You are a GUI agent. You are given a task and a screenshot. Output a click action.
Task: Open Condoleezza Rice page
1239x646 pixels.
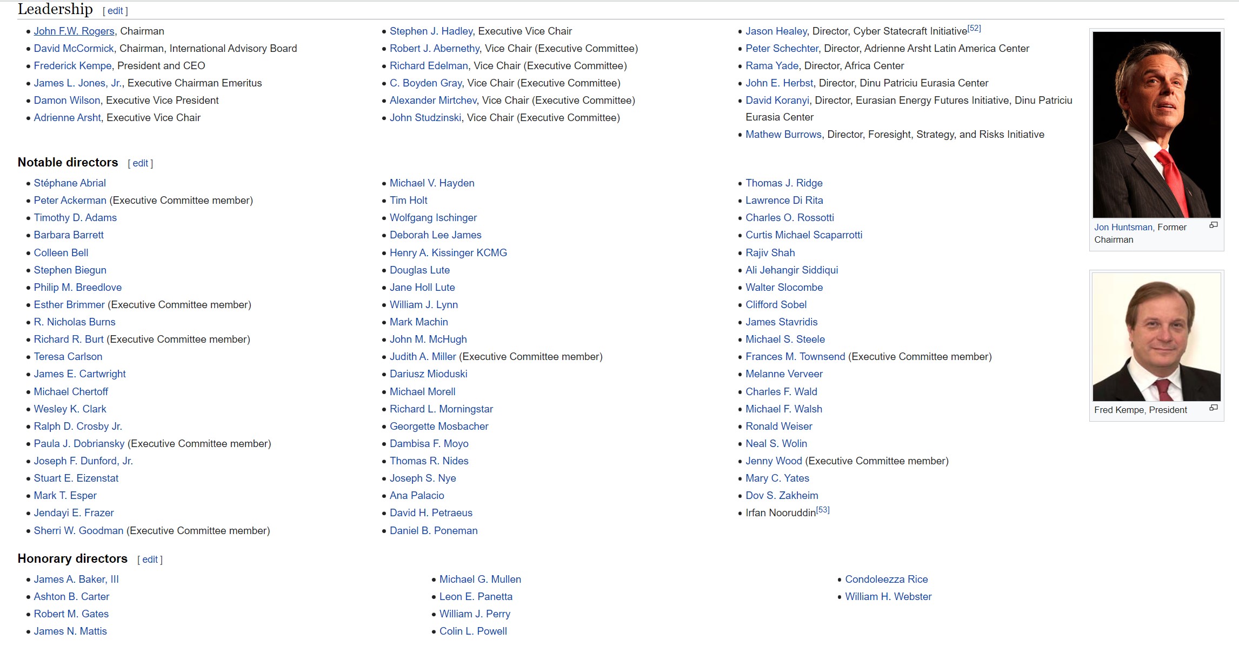[886, 580]
